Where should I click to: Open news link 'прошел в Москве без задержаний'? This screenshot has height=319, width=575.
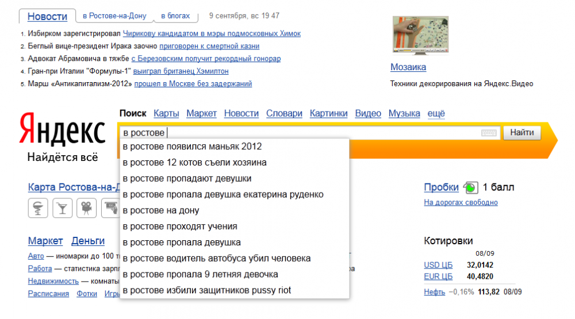point(193,83)
